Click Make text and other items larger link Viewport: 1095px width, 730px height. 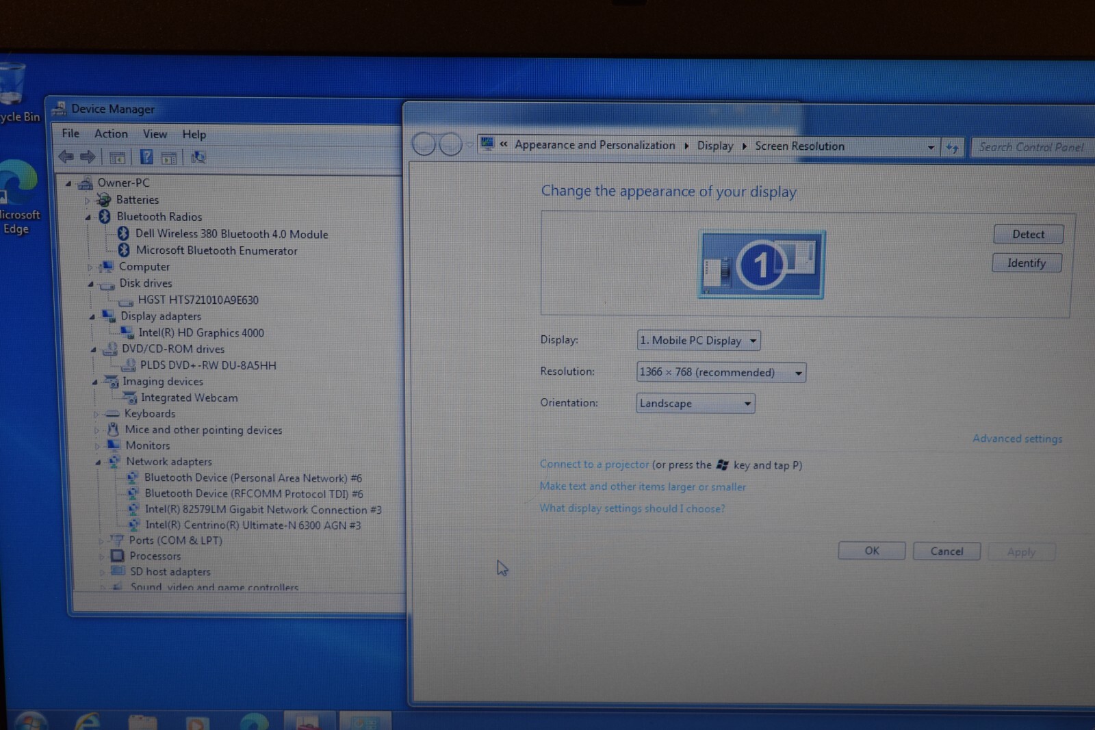[643, 486]
